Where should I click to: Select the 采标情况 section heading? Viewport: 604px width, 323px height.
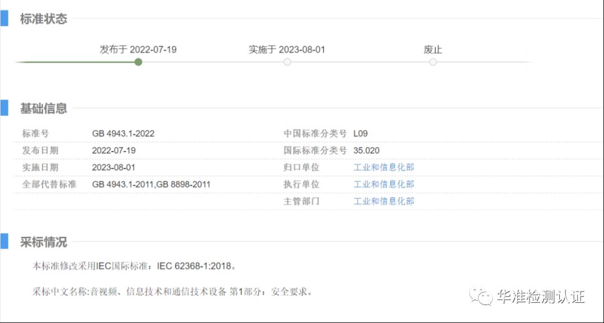click(44, 242)
